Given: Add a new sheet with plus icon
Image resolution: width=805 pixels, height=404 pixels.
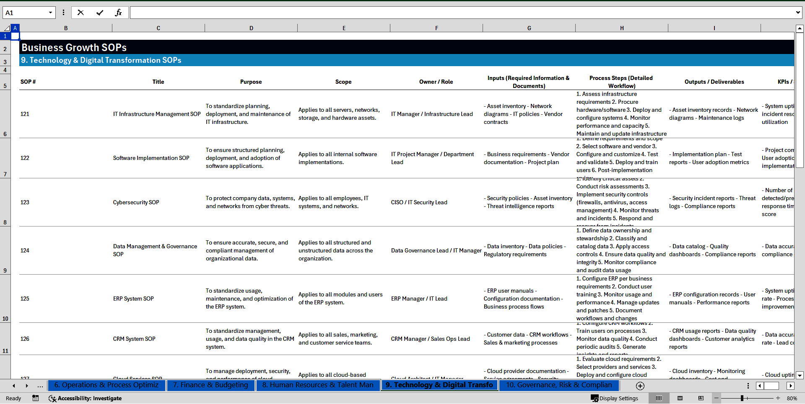Looking at the screenshot, I should coord(640,386).
